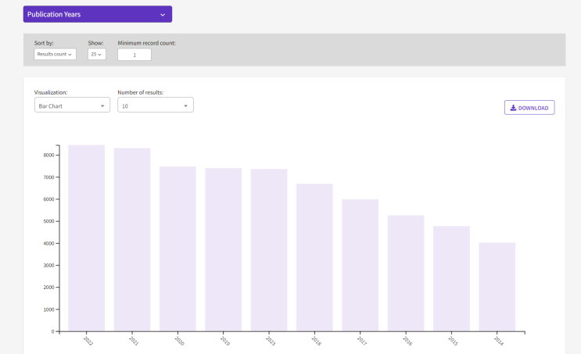Click the 2017 x-axis label

362,341
